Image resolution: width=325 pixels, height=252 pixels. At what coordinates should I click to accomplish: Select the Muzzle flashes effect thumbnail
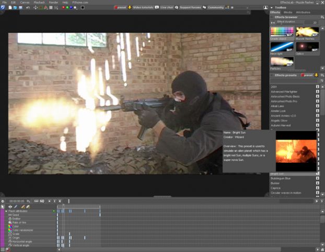click(x=307, y=32)
